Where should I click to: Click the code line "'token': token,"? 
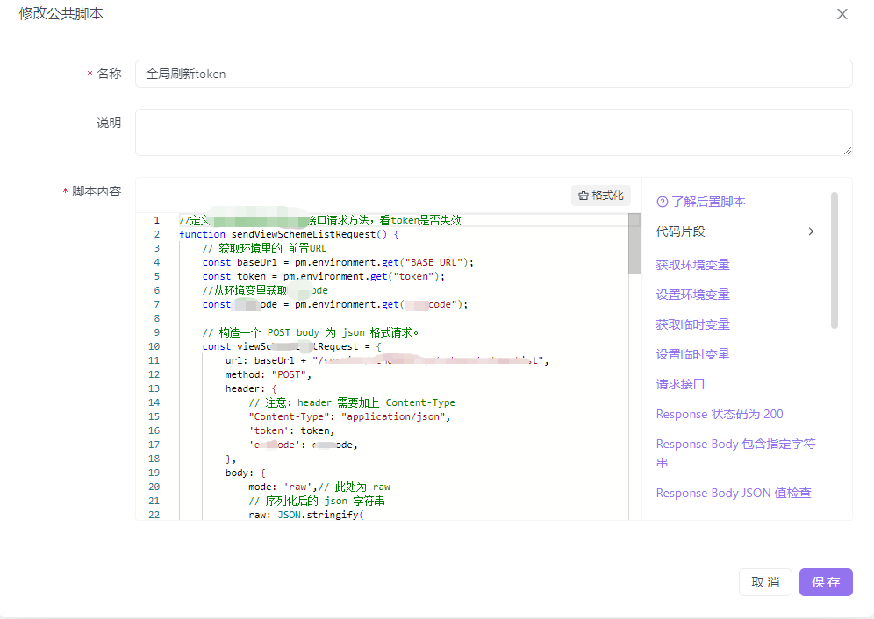click(291, 430)
